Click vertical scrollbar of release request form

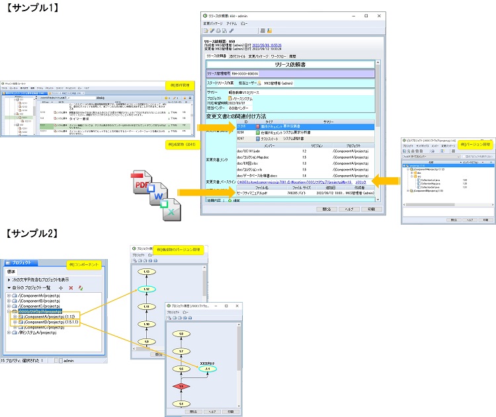[378, 132]
